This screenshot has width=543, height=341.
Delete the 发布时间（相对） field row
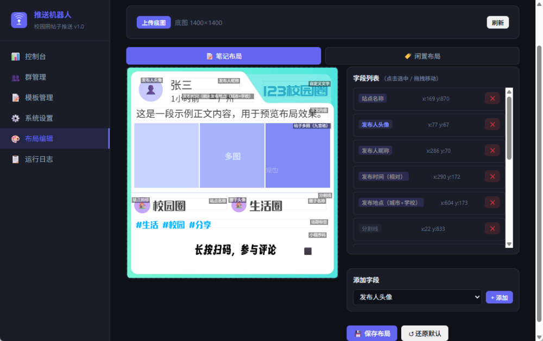click(492, 177)
